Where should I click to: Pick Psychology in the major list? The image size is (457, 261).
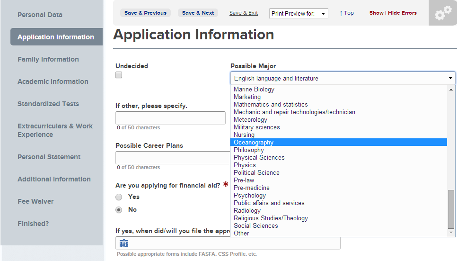tap(250, 196)
